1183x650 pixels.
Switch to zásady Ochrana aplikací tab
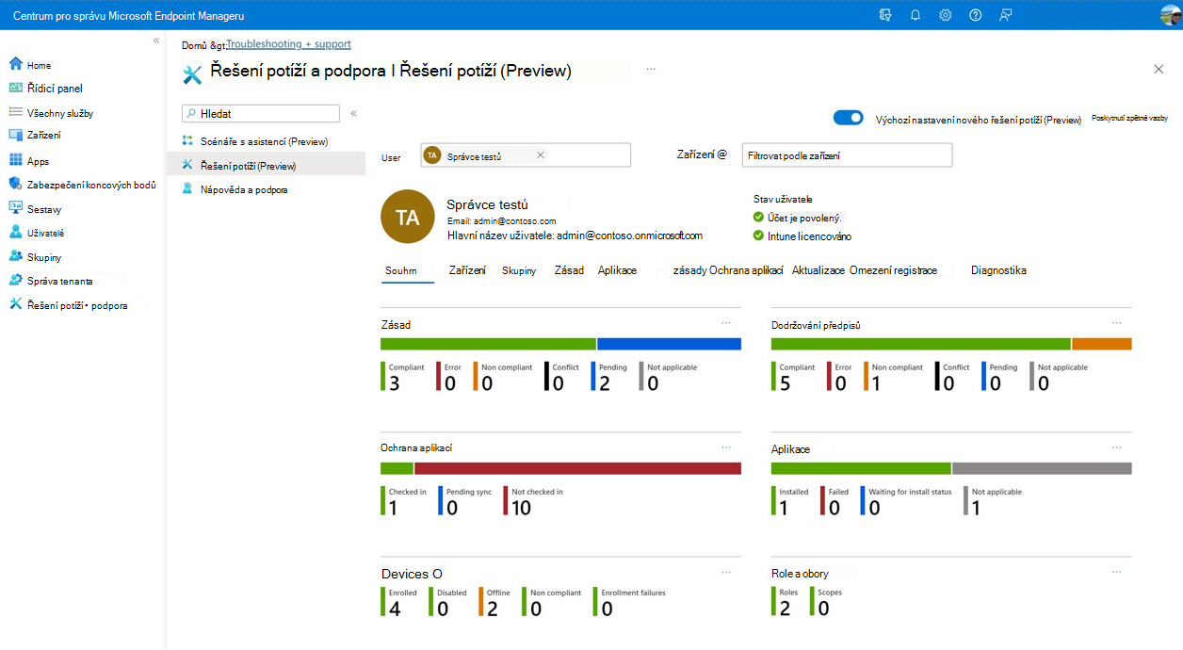728,270
